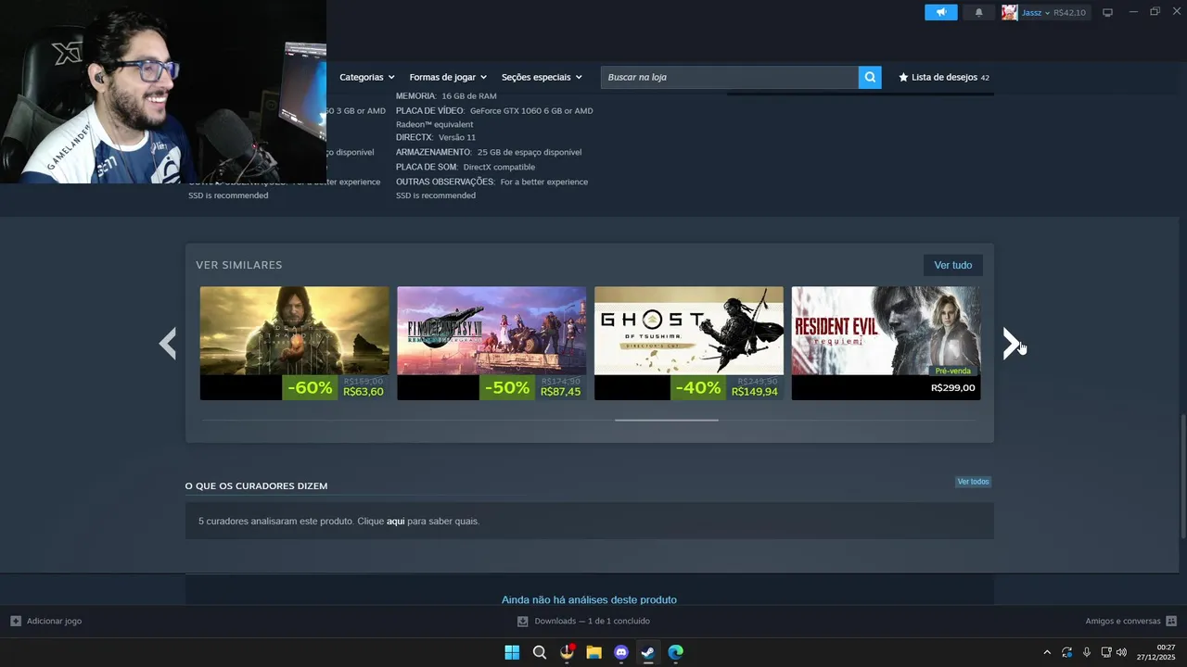
Task: Click Adicionar jogo plus icon
Action: coord(16,621)
